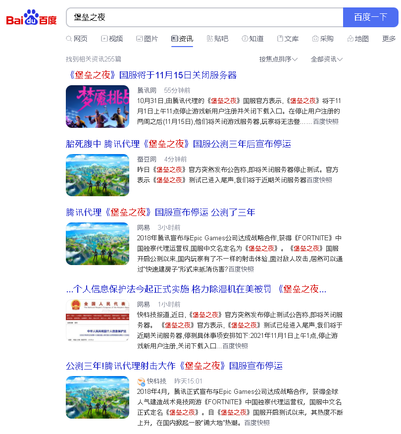Viewport: 401px width, 434px height.
Task: Click the 找到相关资讯255篇 result count text
Action: [94, 59]
